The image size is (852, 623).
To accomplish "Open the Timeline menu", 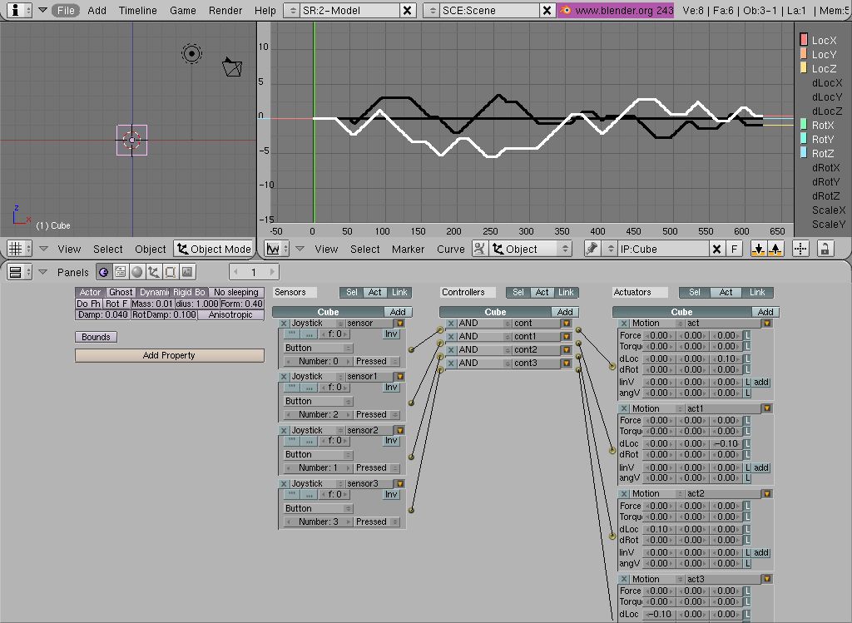I will 137,10.
